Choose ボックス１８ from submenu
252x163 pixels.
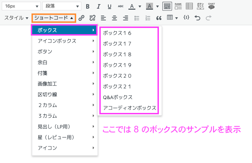[129, 55]
